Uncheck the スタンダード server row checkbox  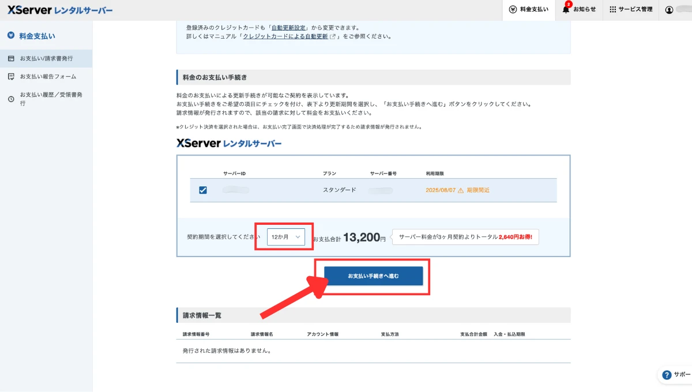203,190
